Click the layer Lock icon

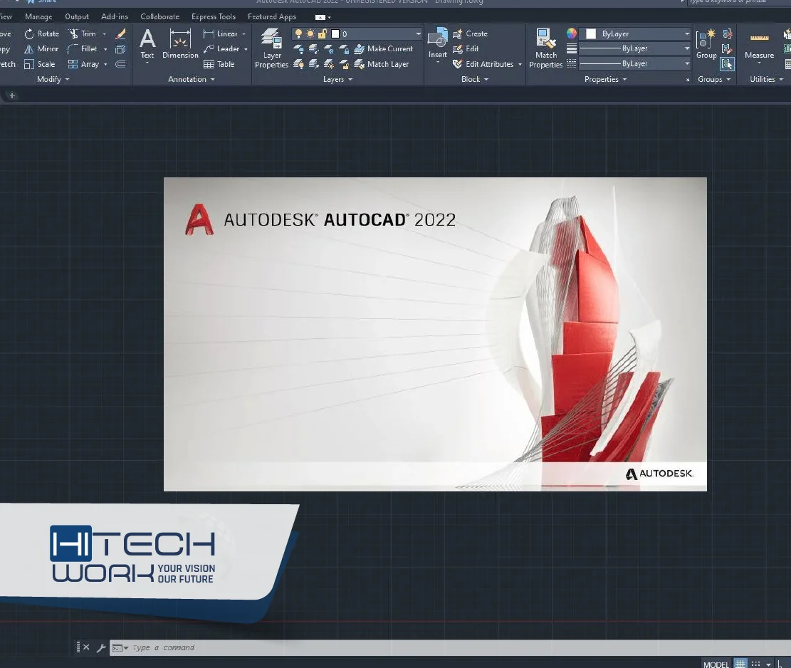(x=344, y=49)
